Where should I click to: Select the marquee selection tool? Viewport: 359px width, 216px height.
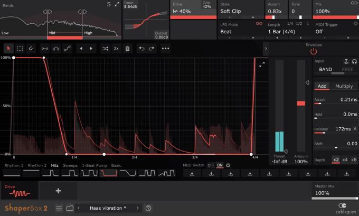pyautogui.click(x=20, y=49)
